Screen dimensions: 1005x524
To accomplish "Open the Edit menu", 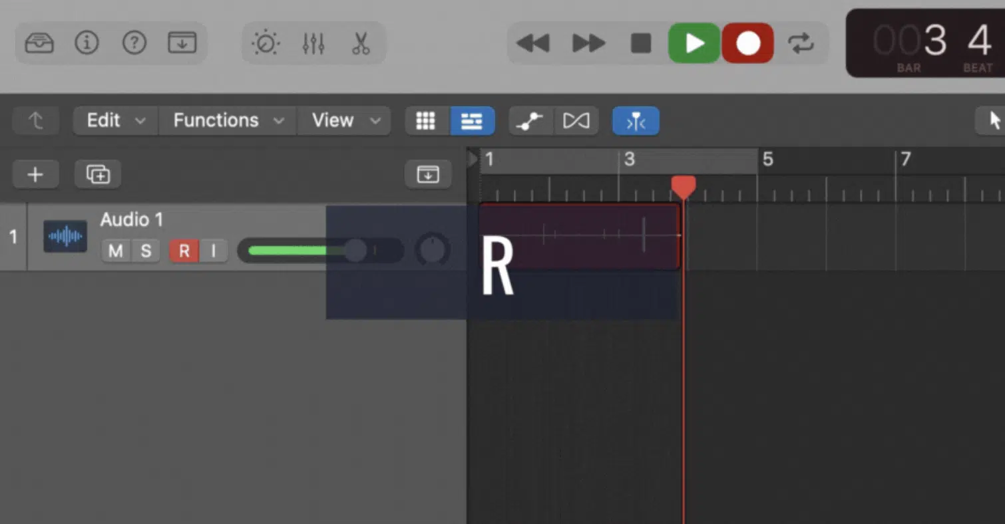I will pos(116,121).
